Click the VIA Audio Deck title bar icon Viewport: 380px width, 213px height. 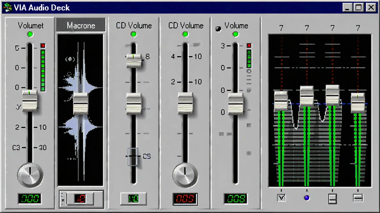click(7, 7)
